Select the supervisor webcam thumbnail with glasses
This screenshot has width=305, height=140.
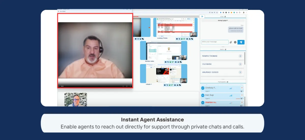click(x=75, y=99)
